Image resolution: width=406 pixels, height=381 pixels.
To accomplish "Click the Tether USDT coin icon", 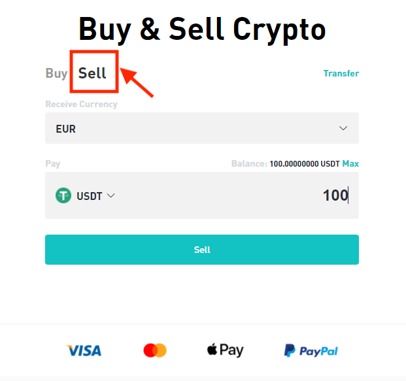I will tap(63, 195).
